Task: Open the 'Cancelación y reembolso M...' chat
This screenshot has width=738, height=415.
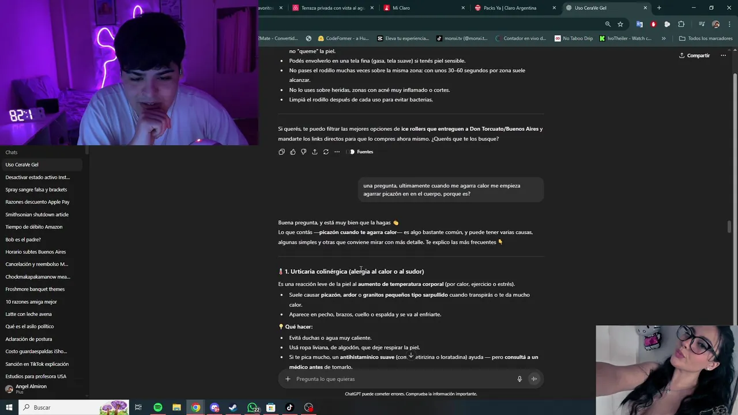Action: tap(42, 264)
